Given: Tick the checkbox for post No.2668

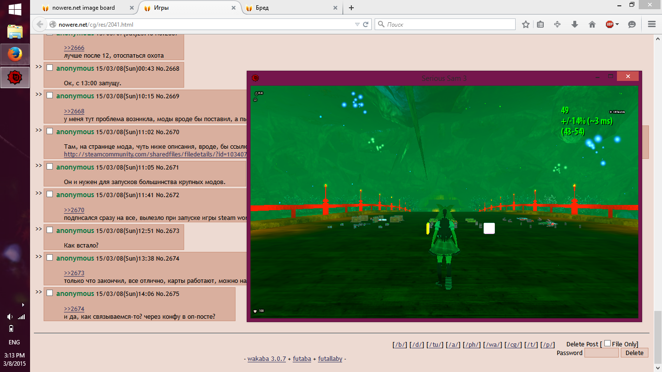Looking at the screenshot, I should point(49,68).
